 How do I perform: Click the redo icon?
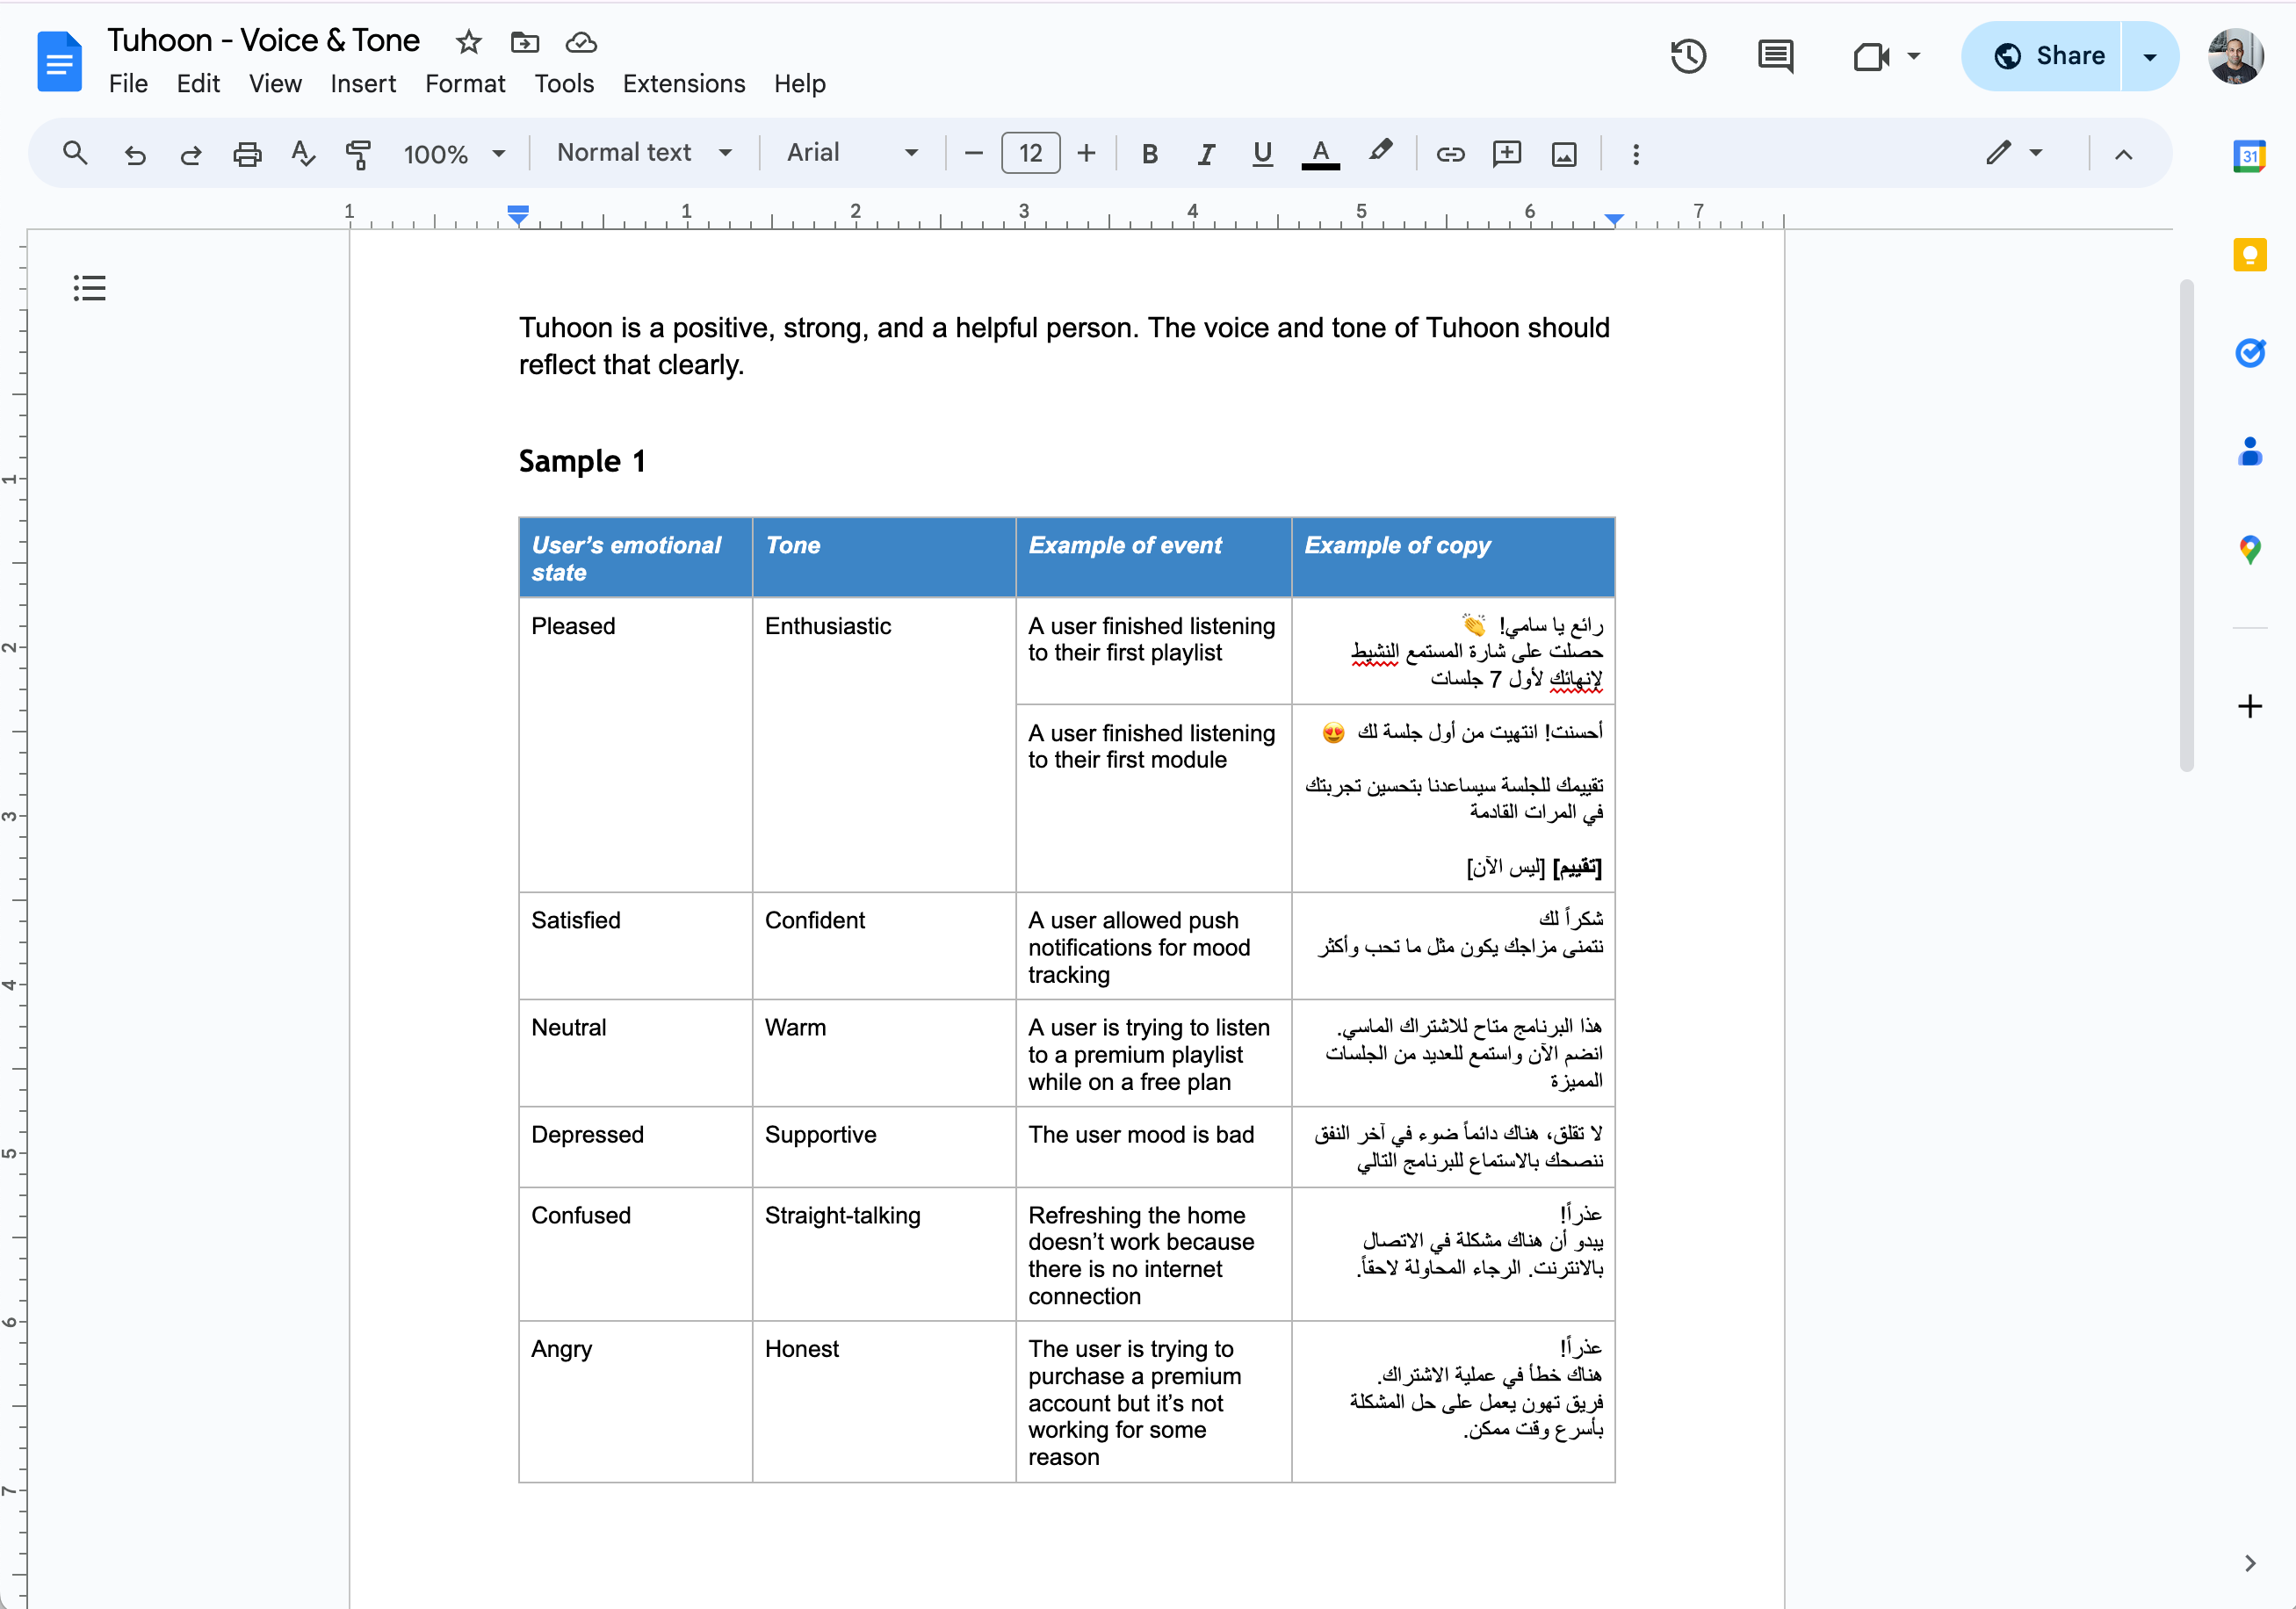click(x=191, y=154)
